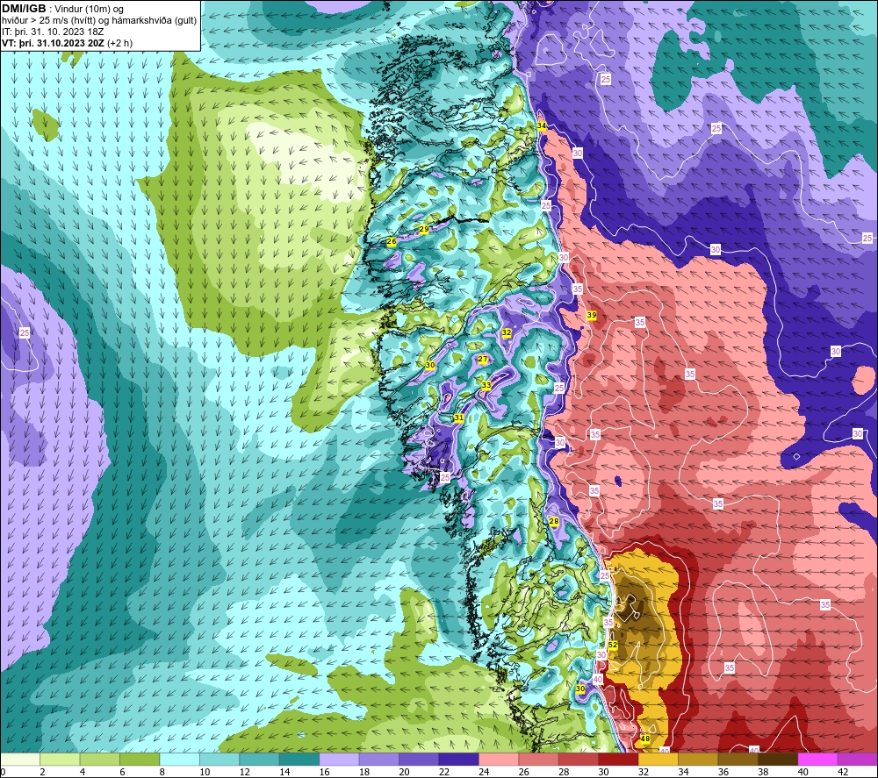Click the value 6 on the color scale

tap(122, 772)
